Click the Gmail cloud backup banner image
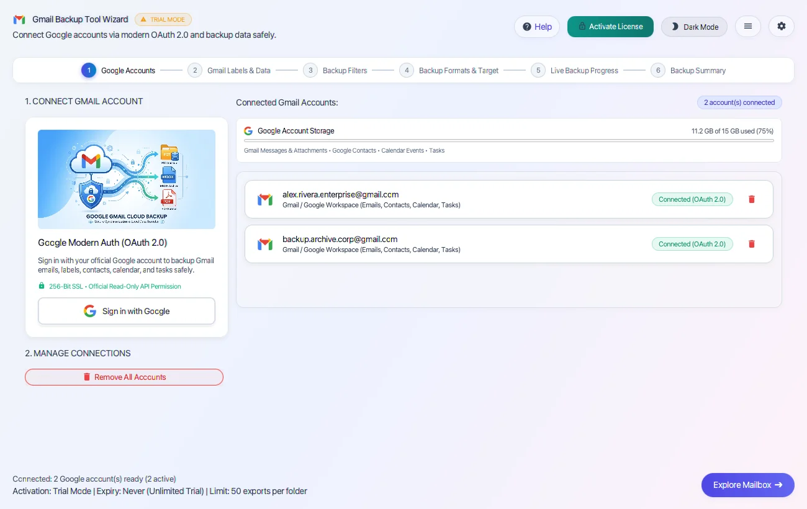 pos(127,179)
